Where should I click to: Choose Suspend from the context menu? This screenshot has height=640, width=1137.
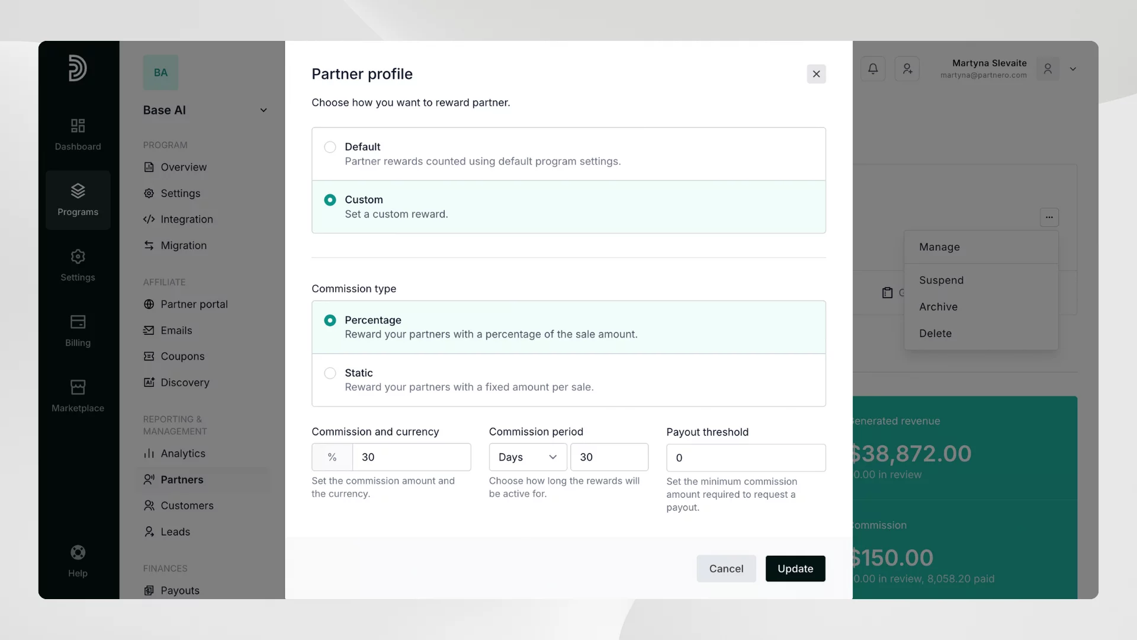[941, 280]
